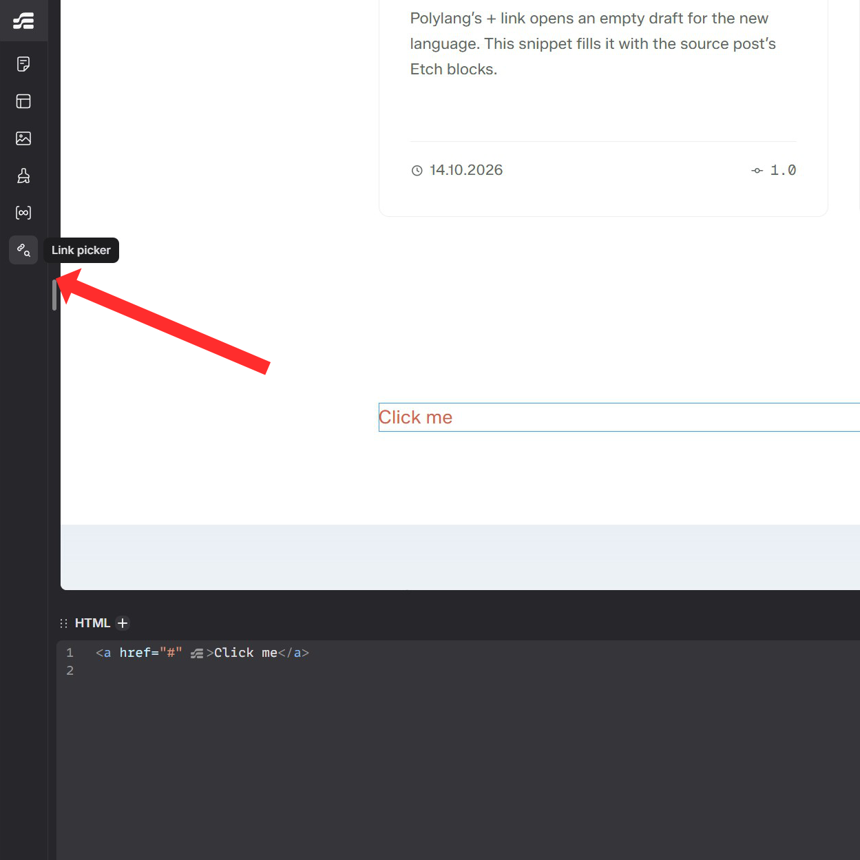Click the version icon beside 1.0
Viewport: 860px width, 860px height.
pyautogui.click(x=757, y=171)
